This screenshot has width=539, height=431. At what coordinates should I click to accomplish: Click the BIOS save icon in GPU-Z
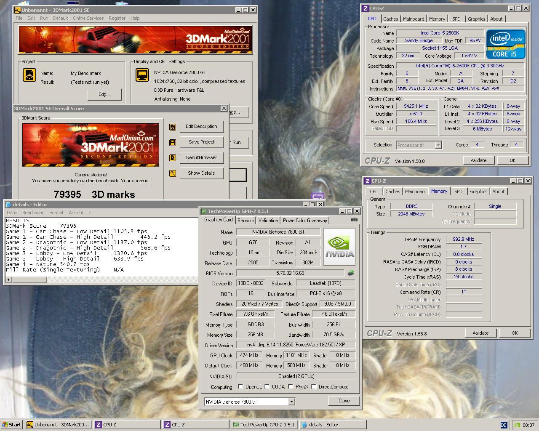click(351, 273)
